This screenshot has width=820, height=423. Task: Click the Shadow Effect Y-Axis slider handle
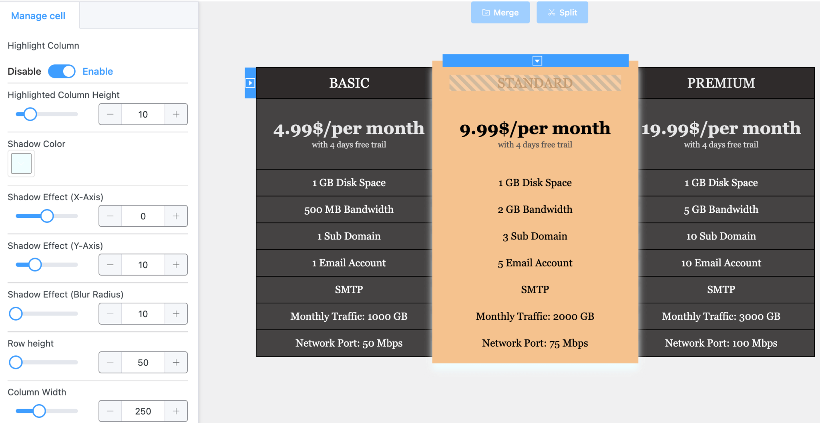[x=35, y=265]
